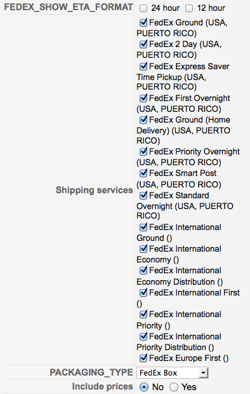Toggle FedEx Europe First checkbox
The height and width of the screenshot is (394, 250).
point(143,358)
